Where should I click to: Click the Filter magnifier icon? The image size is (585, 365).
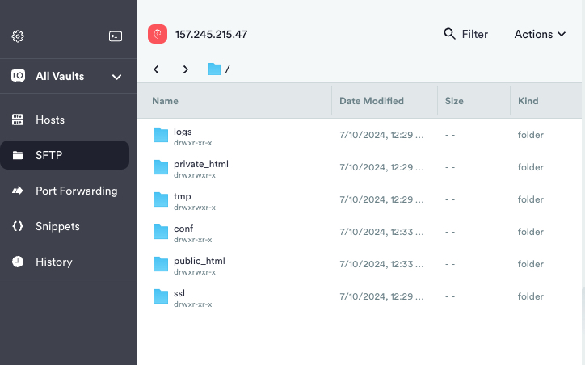[x=449, y=34]
